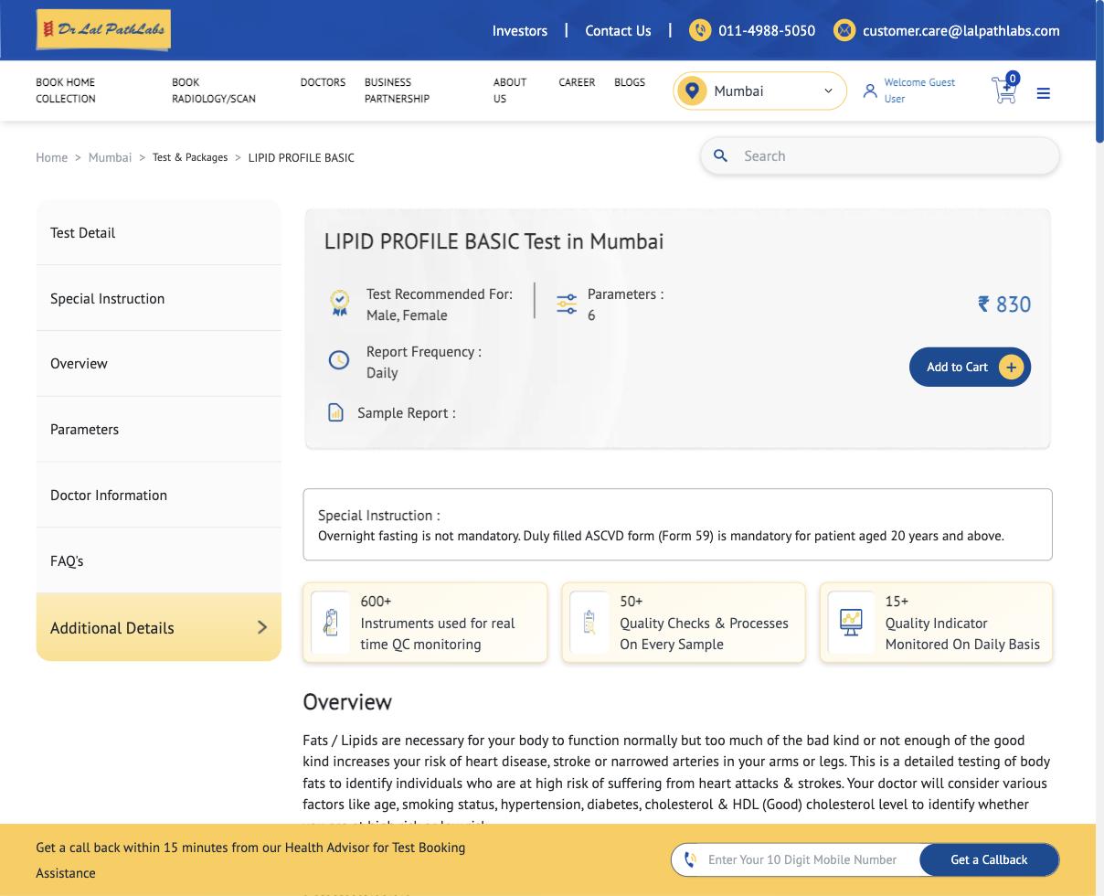Click the user profile icon
This screenshot has width=1104, height=896.
pyautogui.click(x=870, y=91)
